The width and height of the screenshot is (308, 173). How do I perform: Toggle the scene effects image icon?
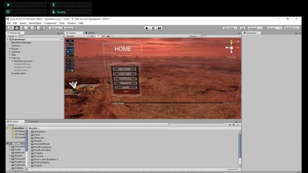[x=108, y=36]
